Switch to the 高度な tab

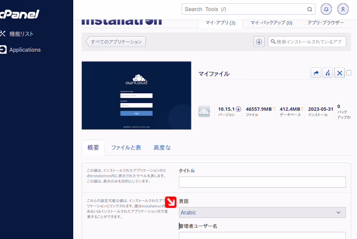(162, 148)
